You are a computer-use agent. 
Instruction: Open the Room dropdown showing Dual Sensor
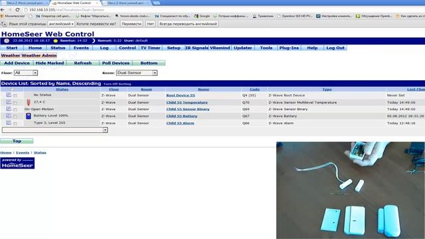[137, 73]
